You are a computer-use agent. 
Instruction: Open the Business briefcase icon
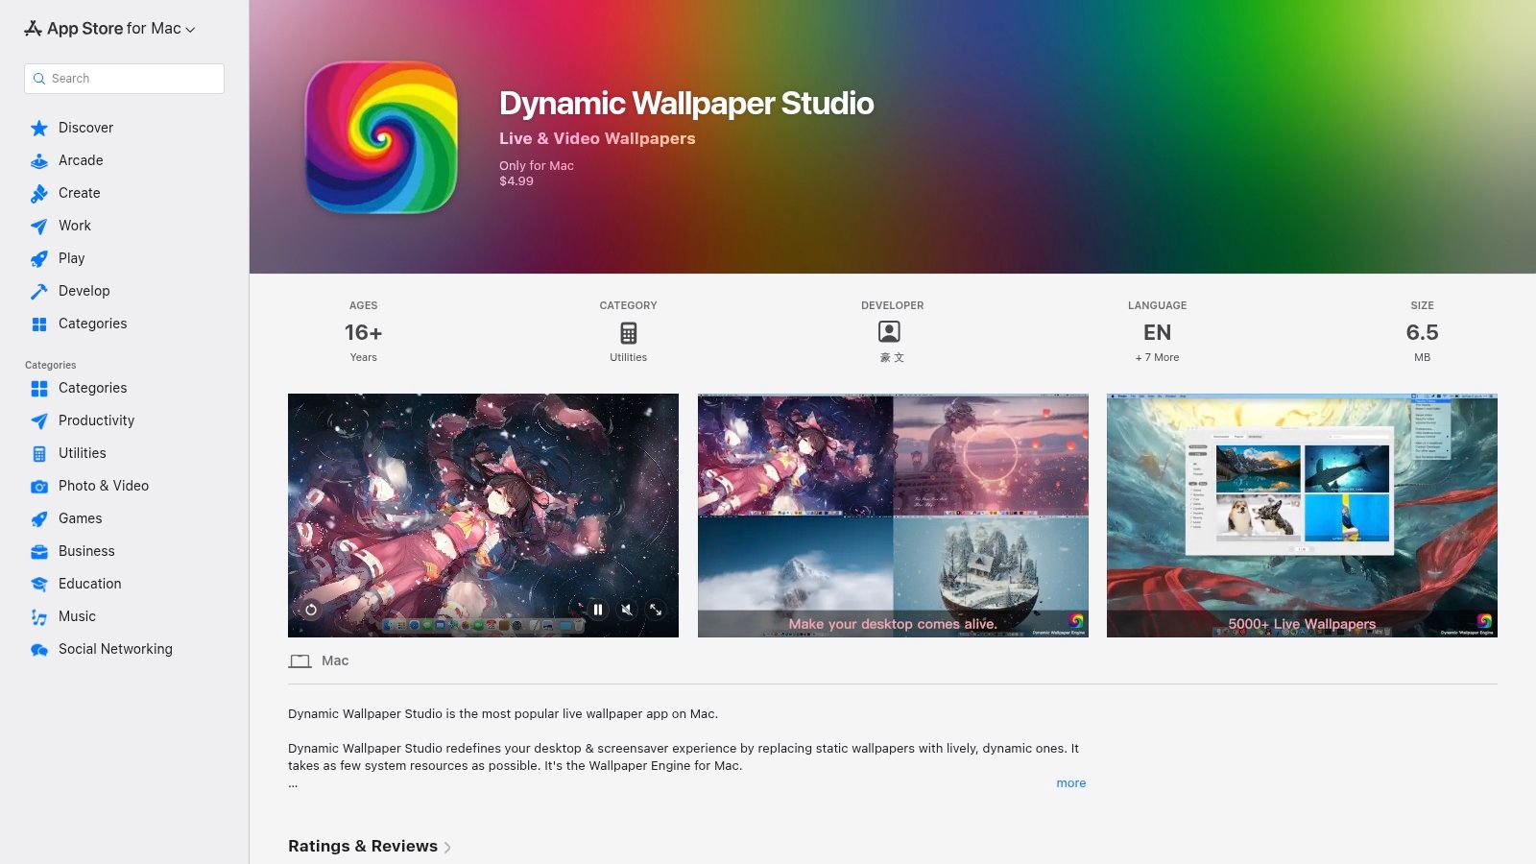tap(39, 551)
